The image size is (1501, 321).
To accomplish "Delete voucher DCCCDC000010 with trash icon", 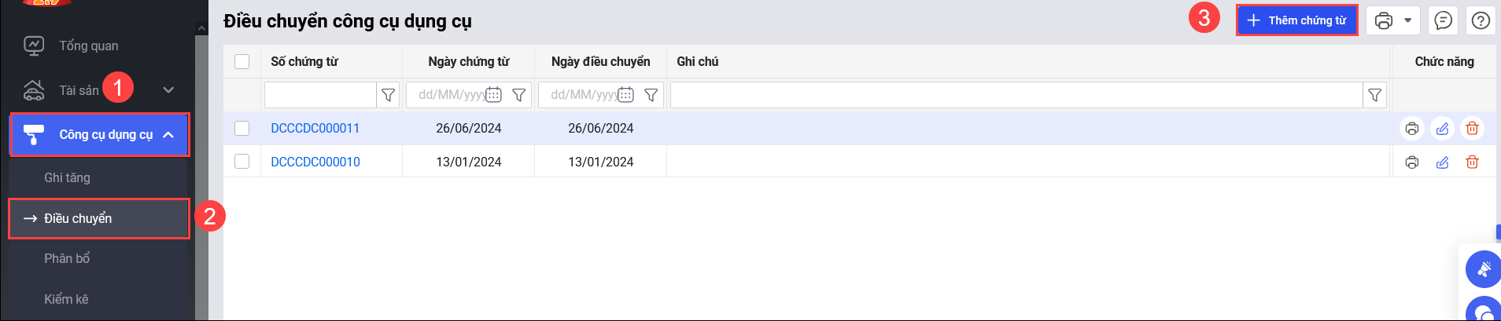I will pyautogui.click(x=1472, y=162).
